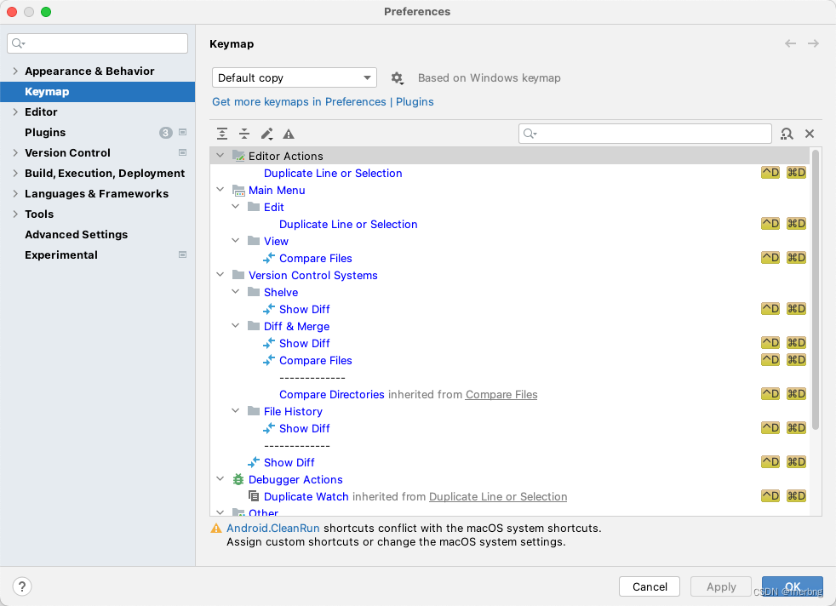Expand the Version Control category
The image size is (836, 606).
pyautogui.click(x=15, y=153)
